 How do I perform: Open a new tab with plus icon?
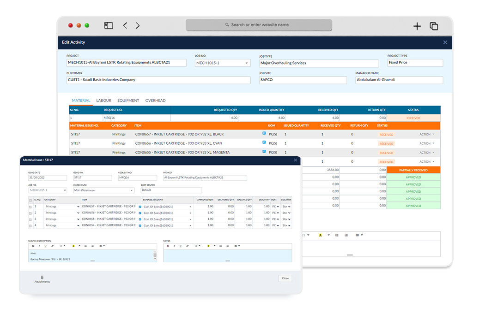tap(417, 26)
